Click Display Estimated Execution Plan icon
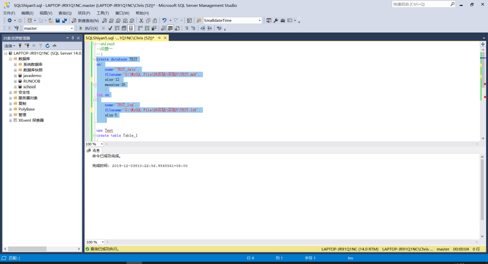This screenshot has height=264, width=488. coord(117,28)
